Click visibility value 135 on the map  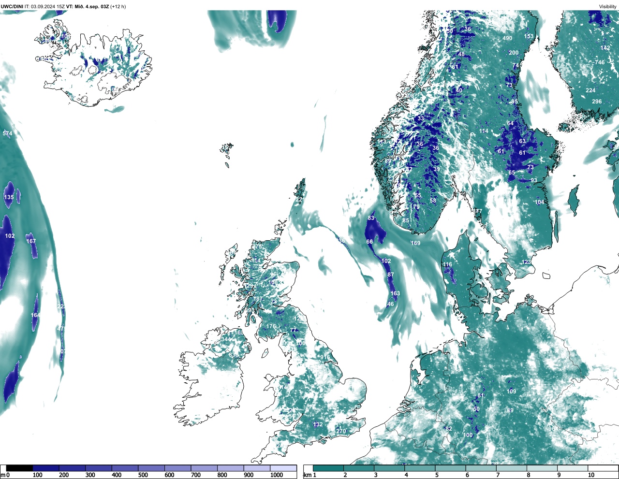(x=9, y=197)
